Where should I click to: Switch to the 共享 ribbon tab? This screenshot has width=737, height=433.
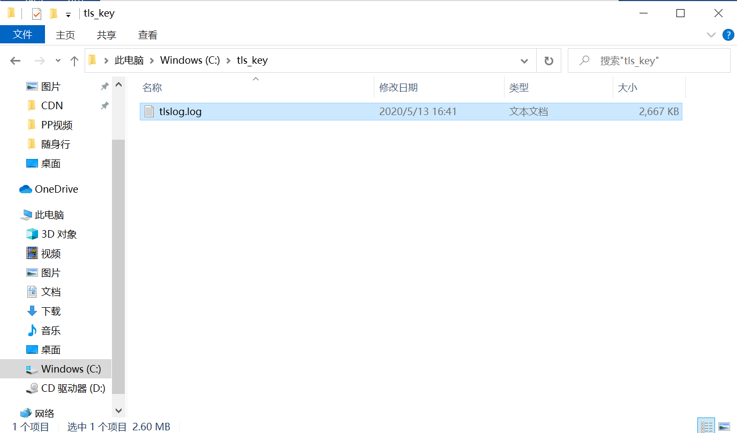pos(107,35)
